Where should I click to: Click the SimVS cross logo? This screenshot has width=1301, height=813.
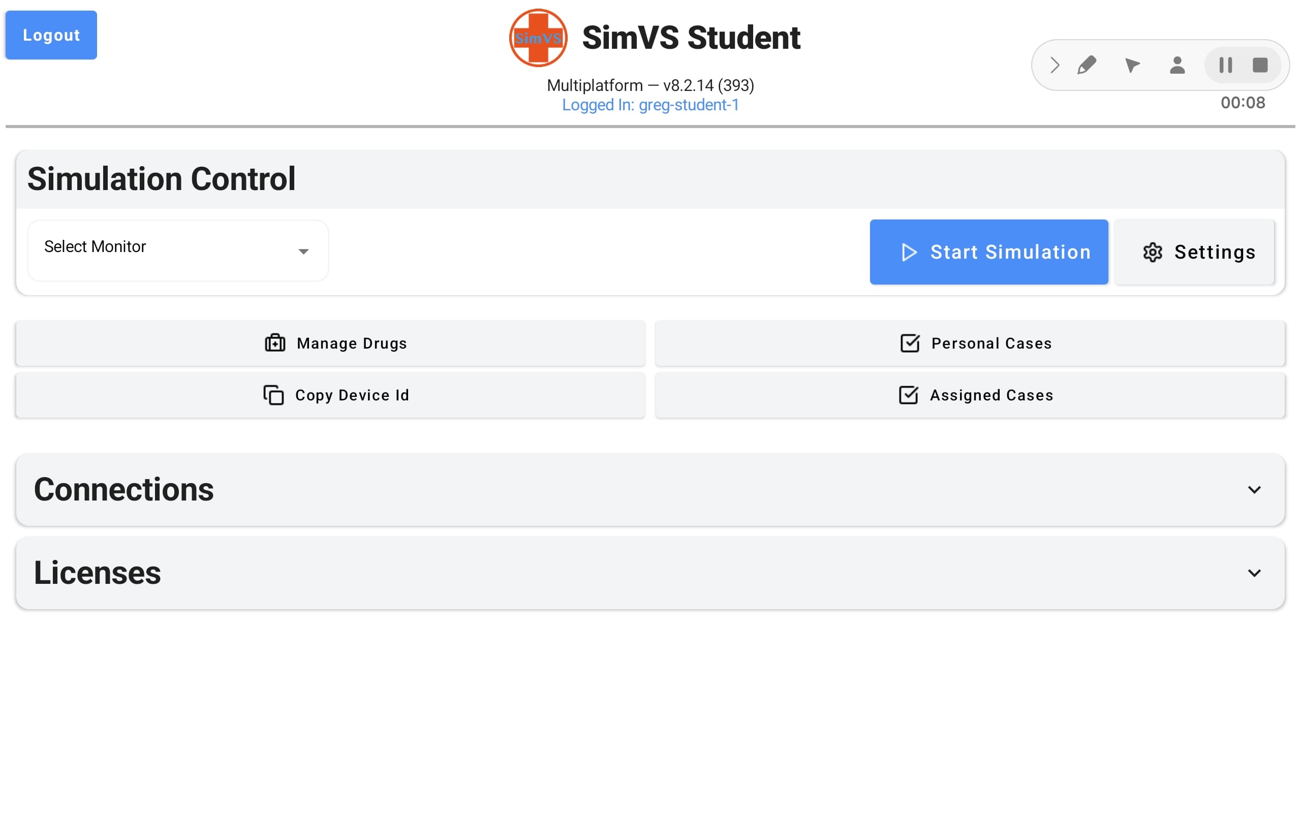click(538, 37)
